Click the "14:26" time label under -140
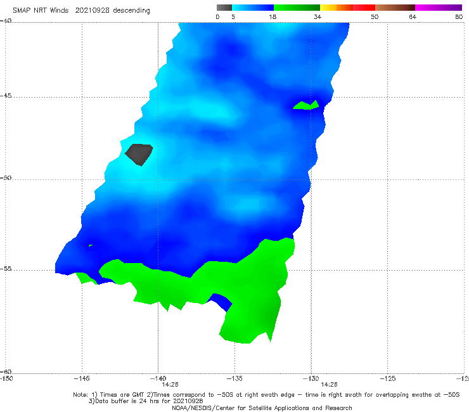This screenshot has height=412, width=469. coord(170,385)
